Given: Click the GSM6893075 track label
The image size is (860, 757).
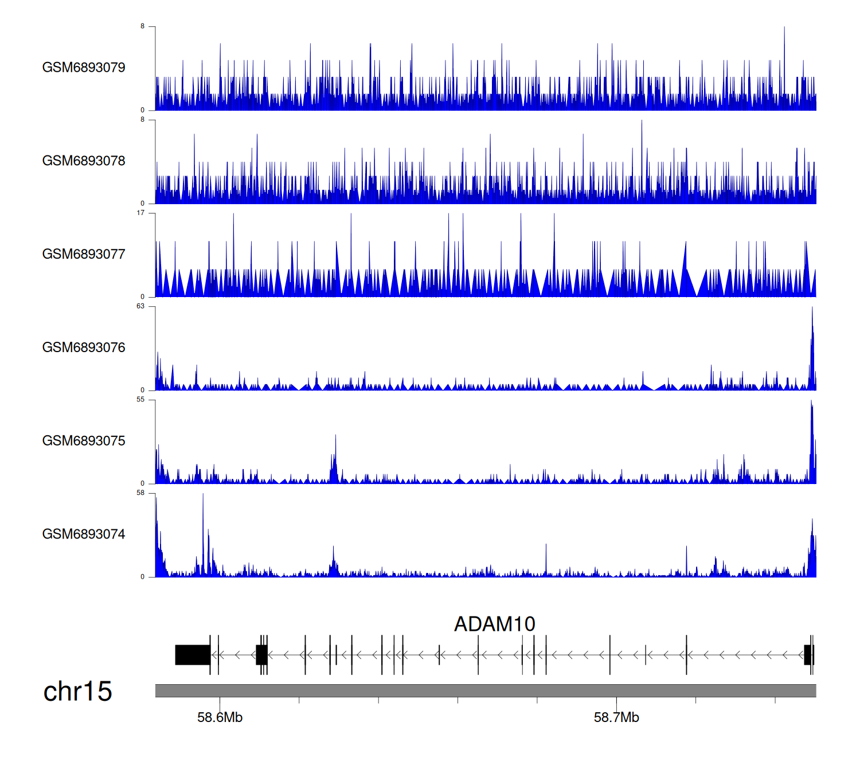Looking at the screenshot, I should click(x=84, y=441).
